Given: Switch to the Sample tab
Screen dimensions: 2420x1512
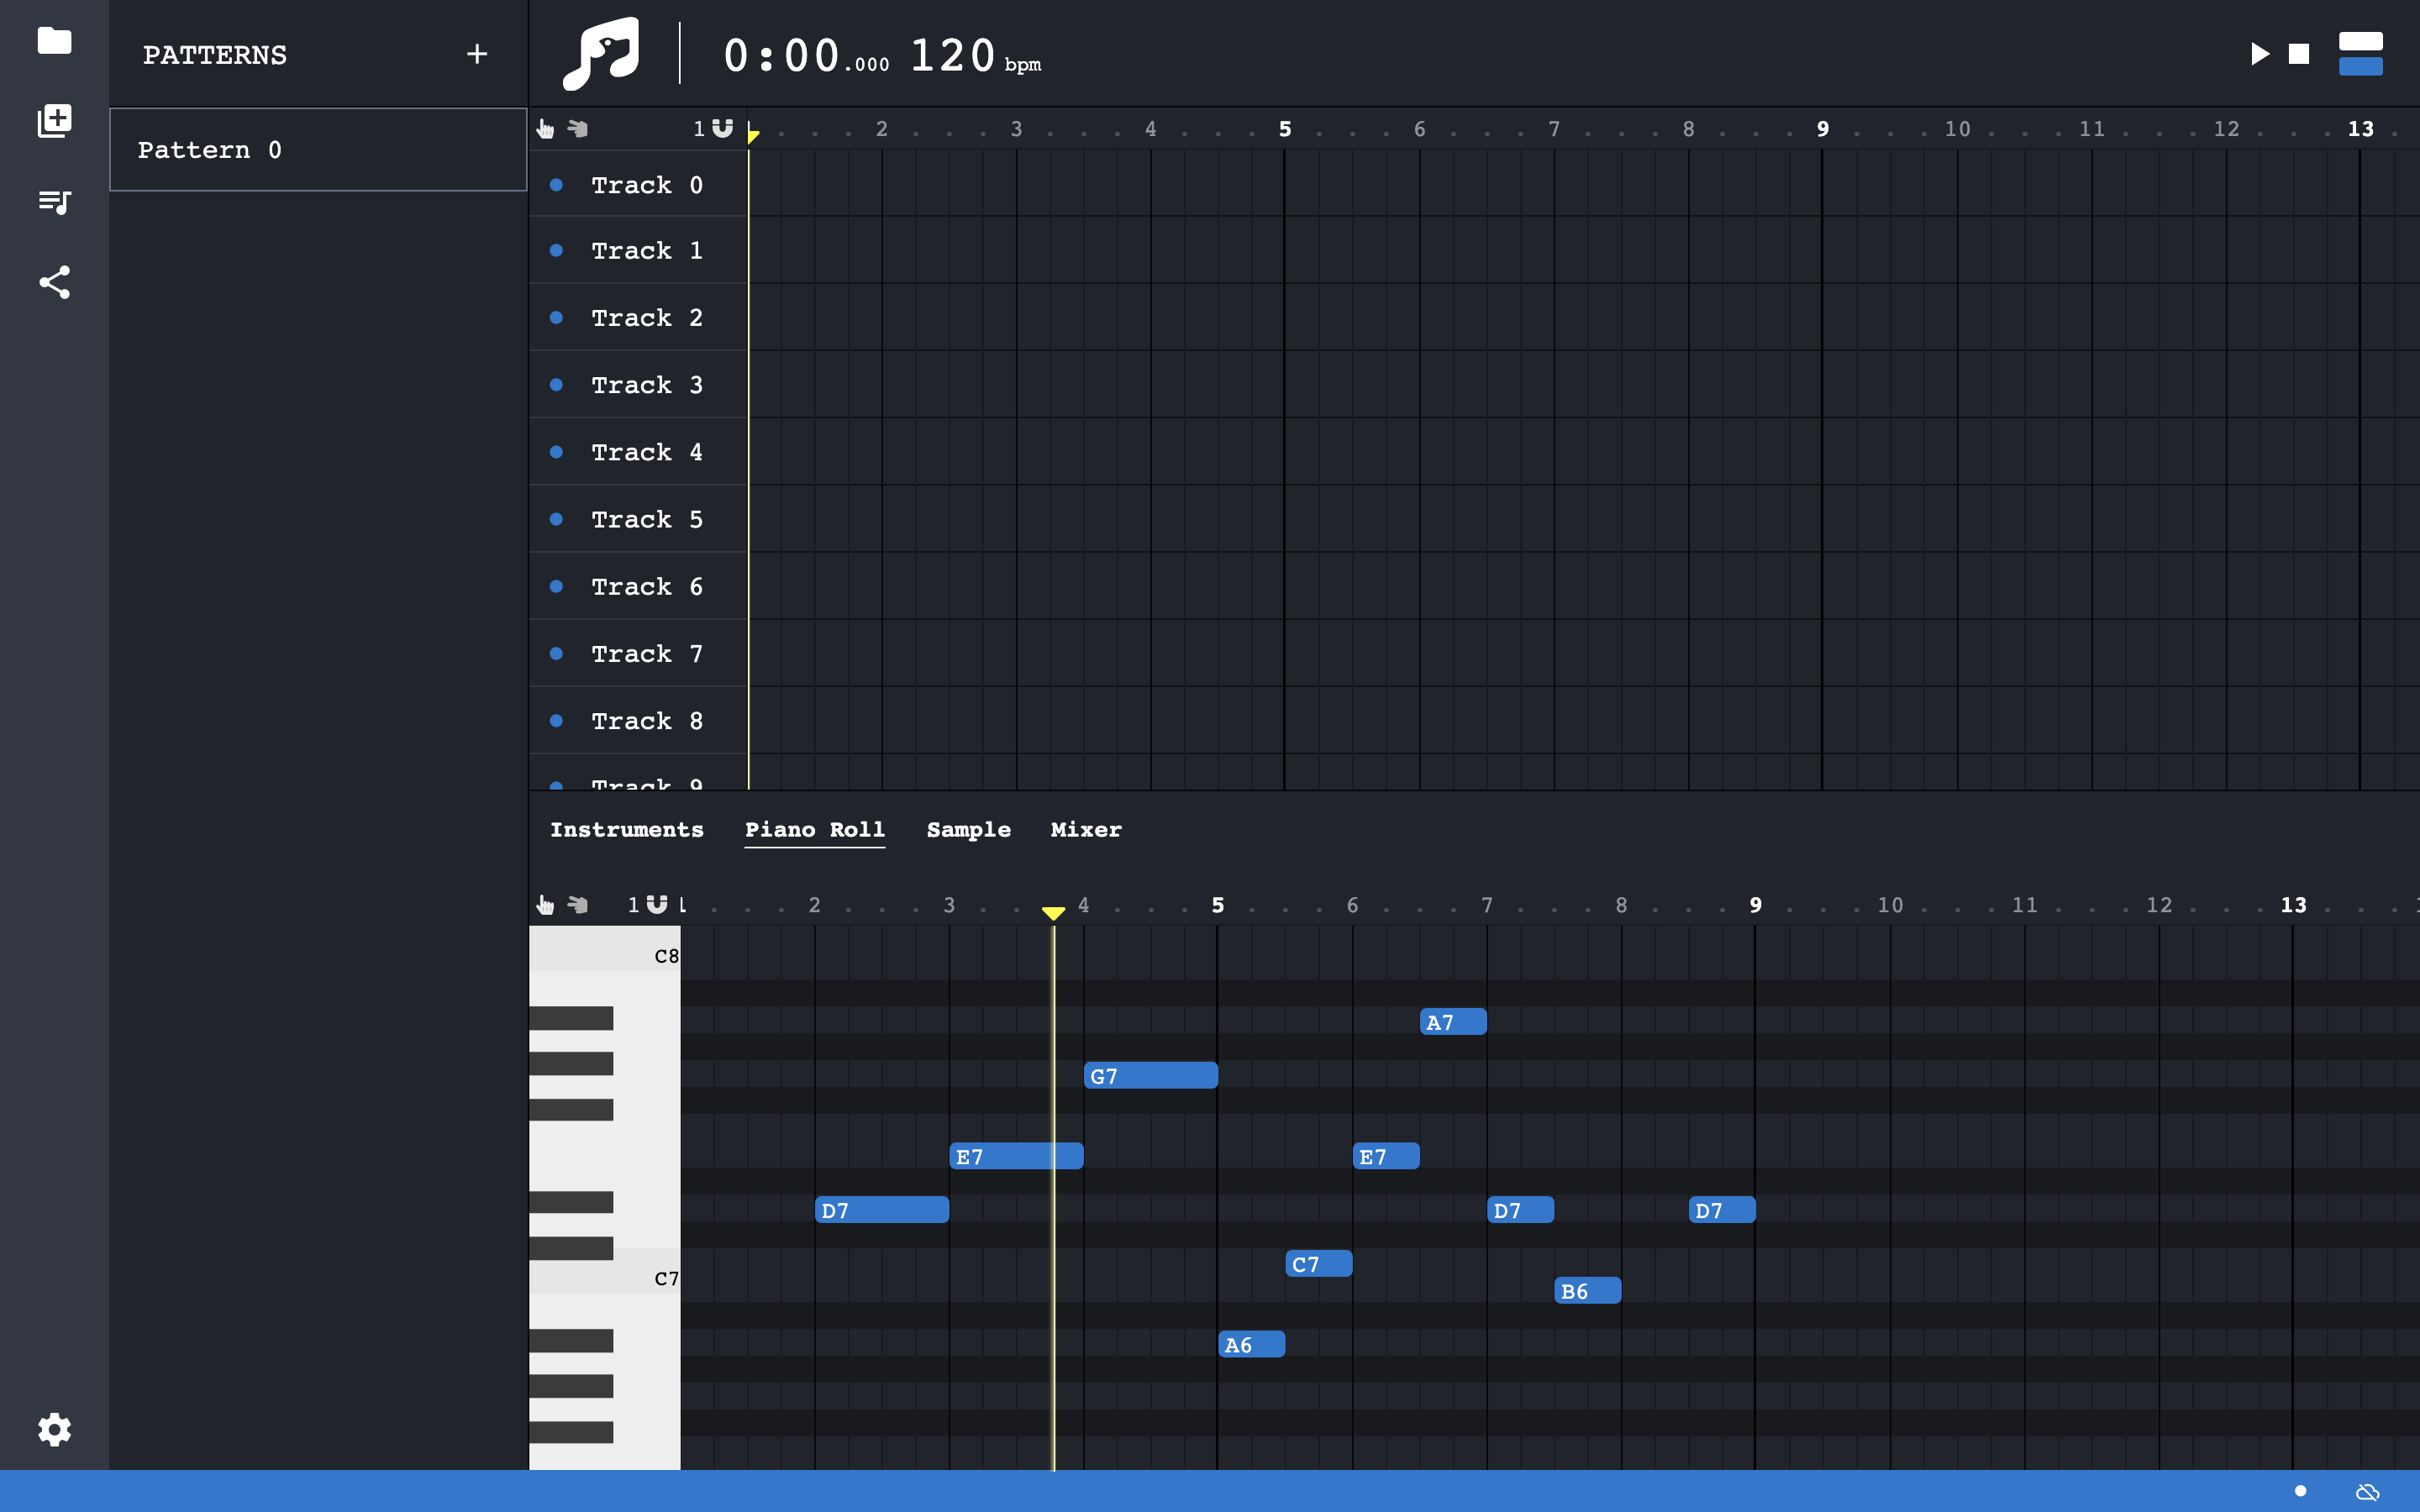Looking at the screenshot, I should coord(968,830).
